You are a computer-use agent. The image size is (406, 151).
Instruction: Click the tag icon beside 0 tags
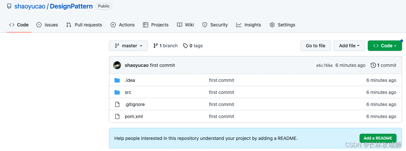[x=185, y=46]
